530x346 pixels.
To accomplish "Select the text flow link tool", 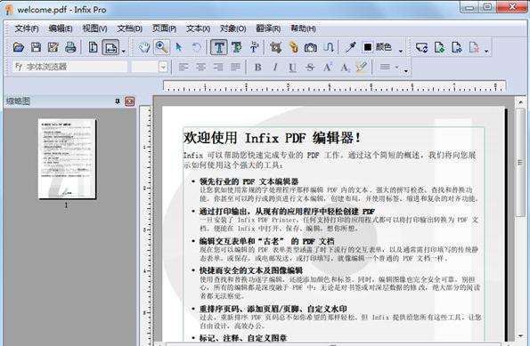I will [x=328, y=47].
